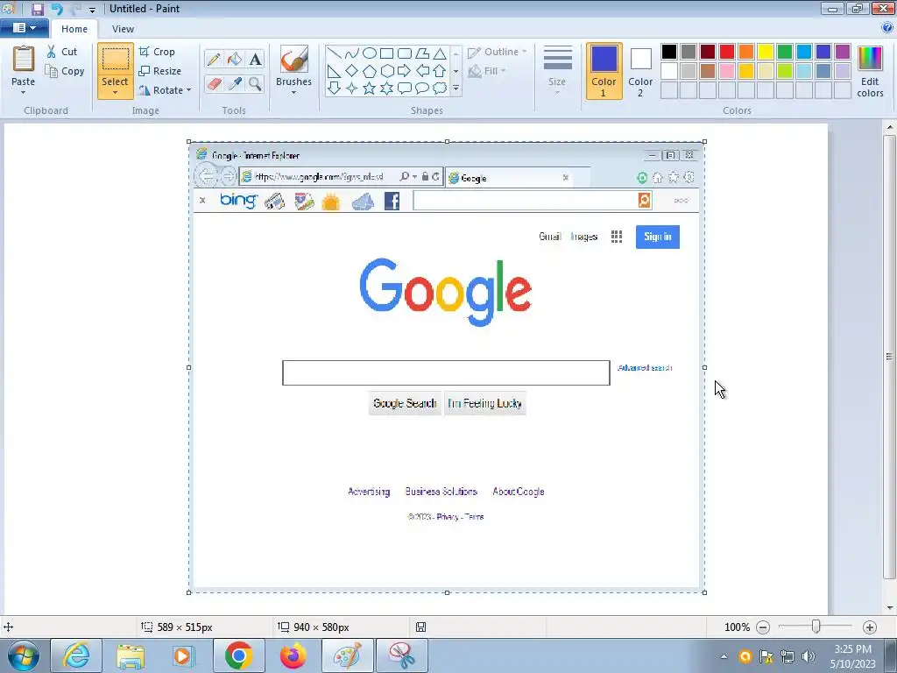The image size is (897, 673).
Task: Click the vertical scrollbar down arrow
Action: [890, 608]
